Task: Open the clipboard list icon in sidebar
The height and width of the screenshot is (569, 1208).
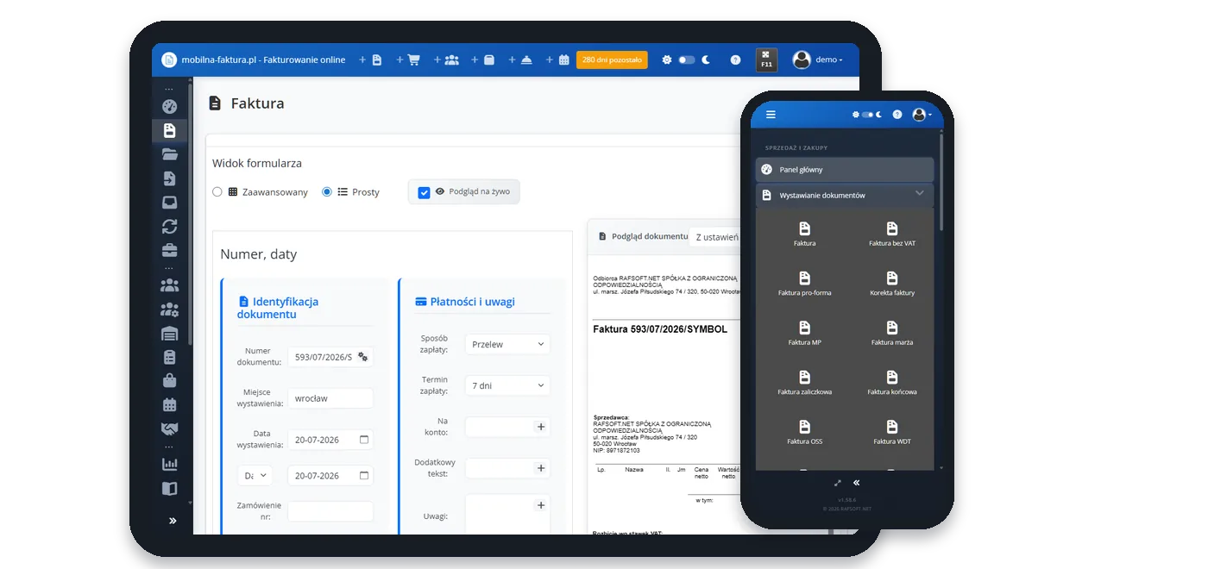Action: pyautogui.click(x=169, y=356)
